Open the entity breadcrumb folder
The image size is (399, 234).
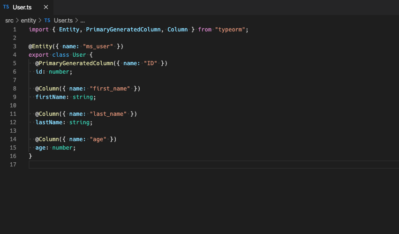click(x=29, y=20)
